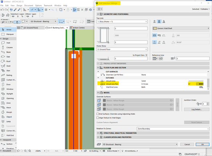This screenshot has height=156, width=212.
Task: Select the Column tool
Action: [8, 48]
